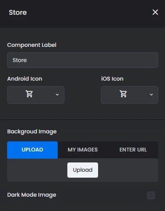Close the Store panel
165x211 pixels.
(x=155, y=12)
